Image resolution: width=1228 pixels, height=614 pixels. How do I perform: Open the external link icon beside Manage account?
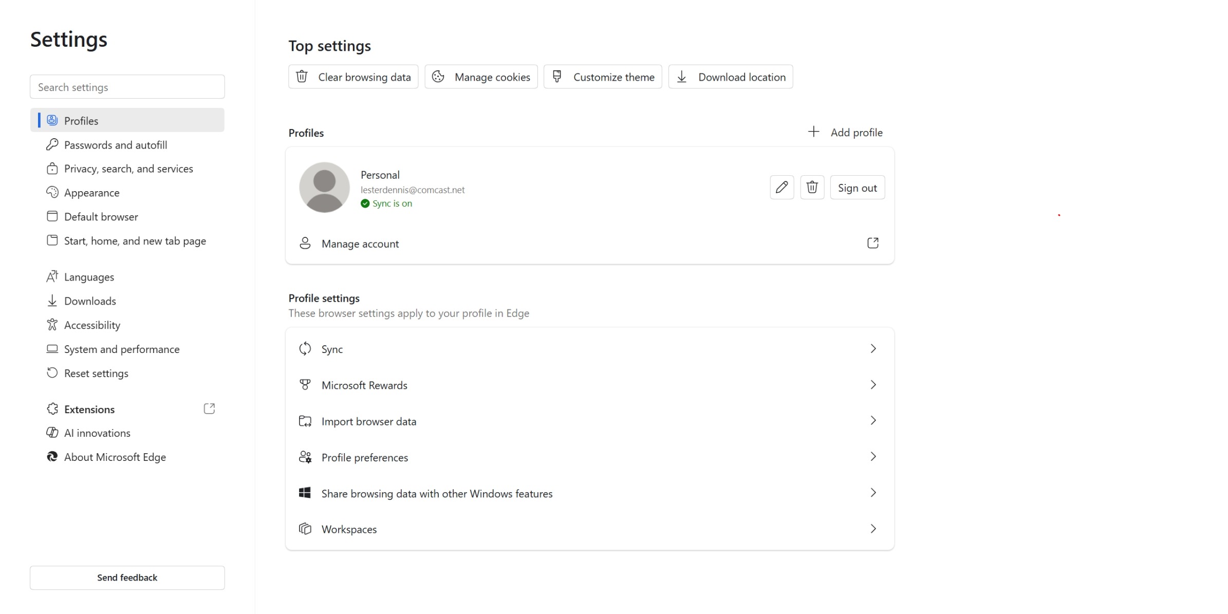click(x=872, y=243)
